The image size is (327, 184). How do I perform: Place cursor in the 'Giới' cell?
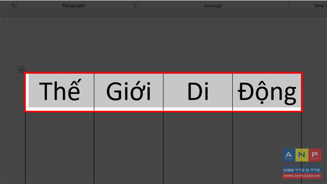click(128, 92)
